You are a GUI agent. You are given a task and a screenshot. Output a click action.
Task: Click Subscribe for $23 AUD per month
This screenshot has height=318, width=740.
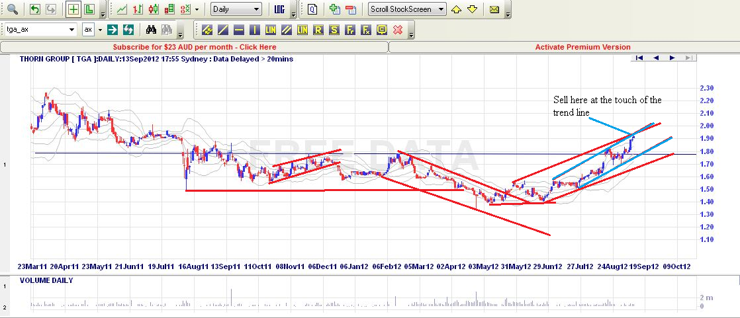195,47
